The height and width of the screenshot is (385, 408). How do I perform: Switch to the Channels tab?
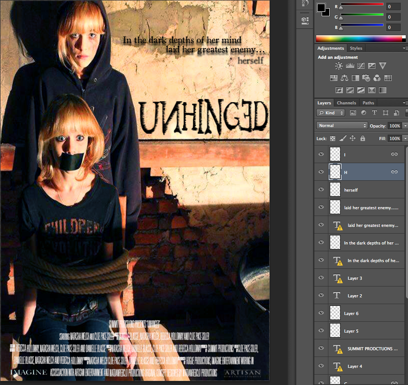346,103
